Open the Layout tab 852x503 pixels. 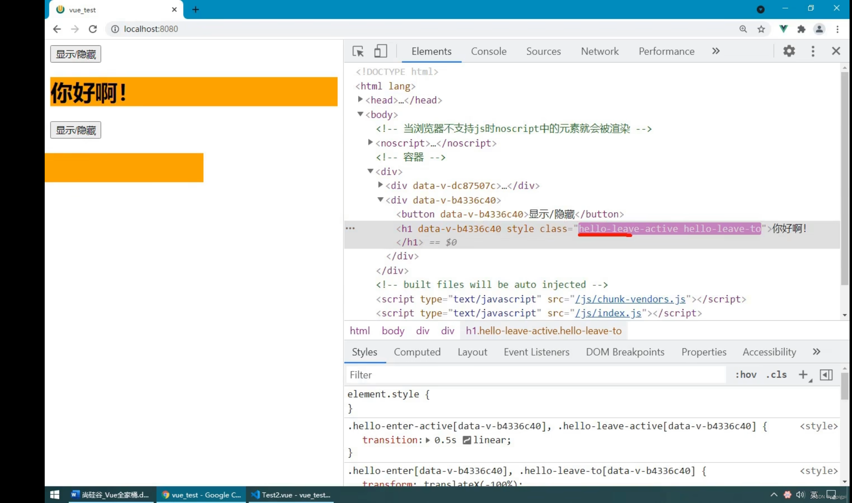pos(472,352)
